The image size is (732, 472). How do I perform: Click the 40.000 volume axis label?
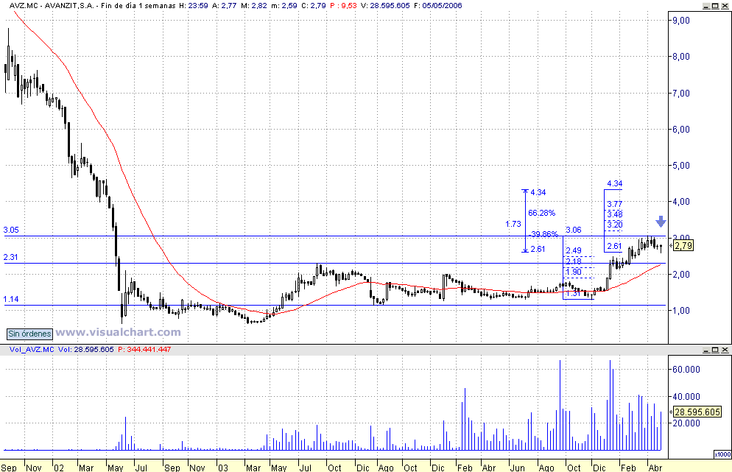point(686,396)
